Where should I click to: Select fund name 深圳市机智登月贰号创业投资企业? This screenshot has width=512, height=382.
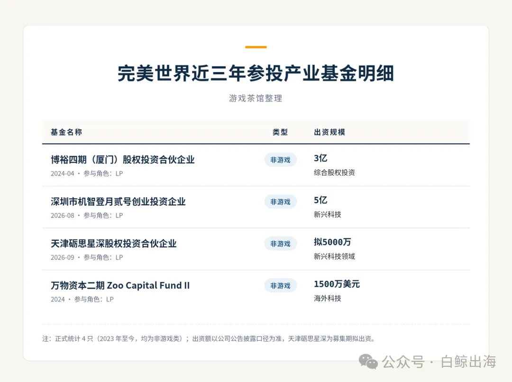point(118,201)
